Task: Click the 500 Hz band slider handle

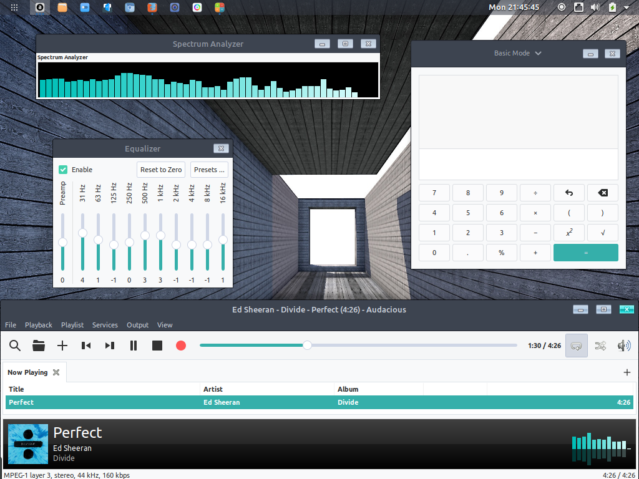Action: [x=145, y=235]
